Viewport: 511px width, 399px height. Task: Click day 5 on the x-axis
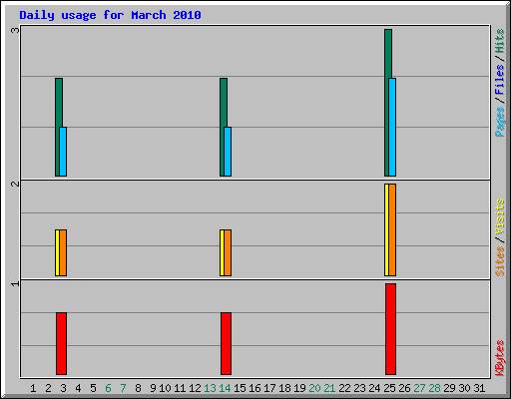pos(93,388)
